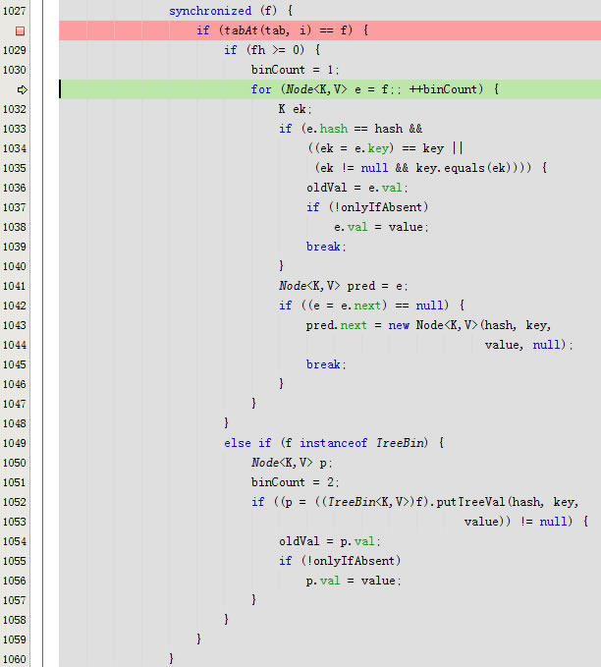Click 'tabAt' in the red highlighted line
The width and height of the screenshot is (601, 667).
tap(241, 30)
